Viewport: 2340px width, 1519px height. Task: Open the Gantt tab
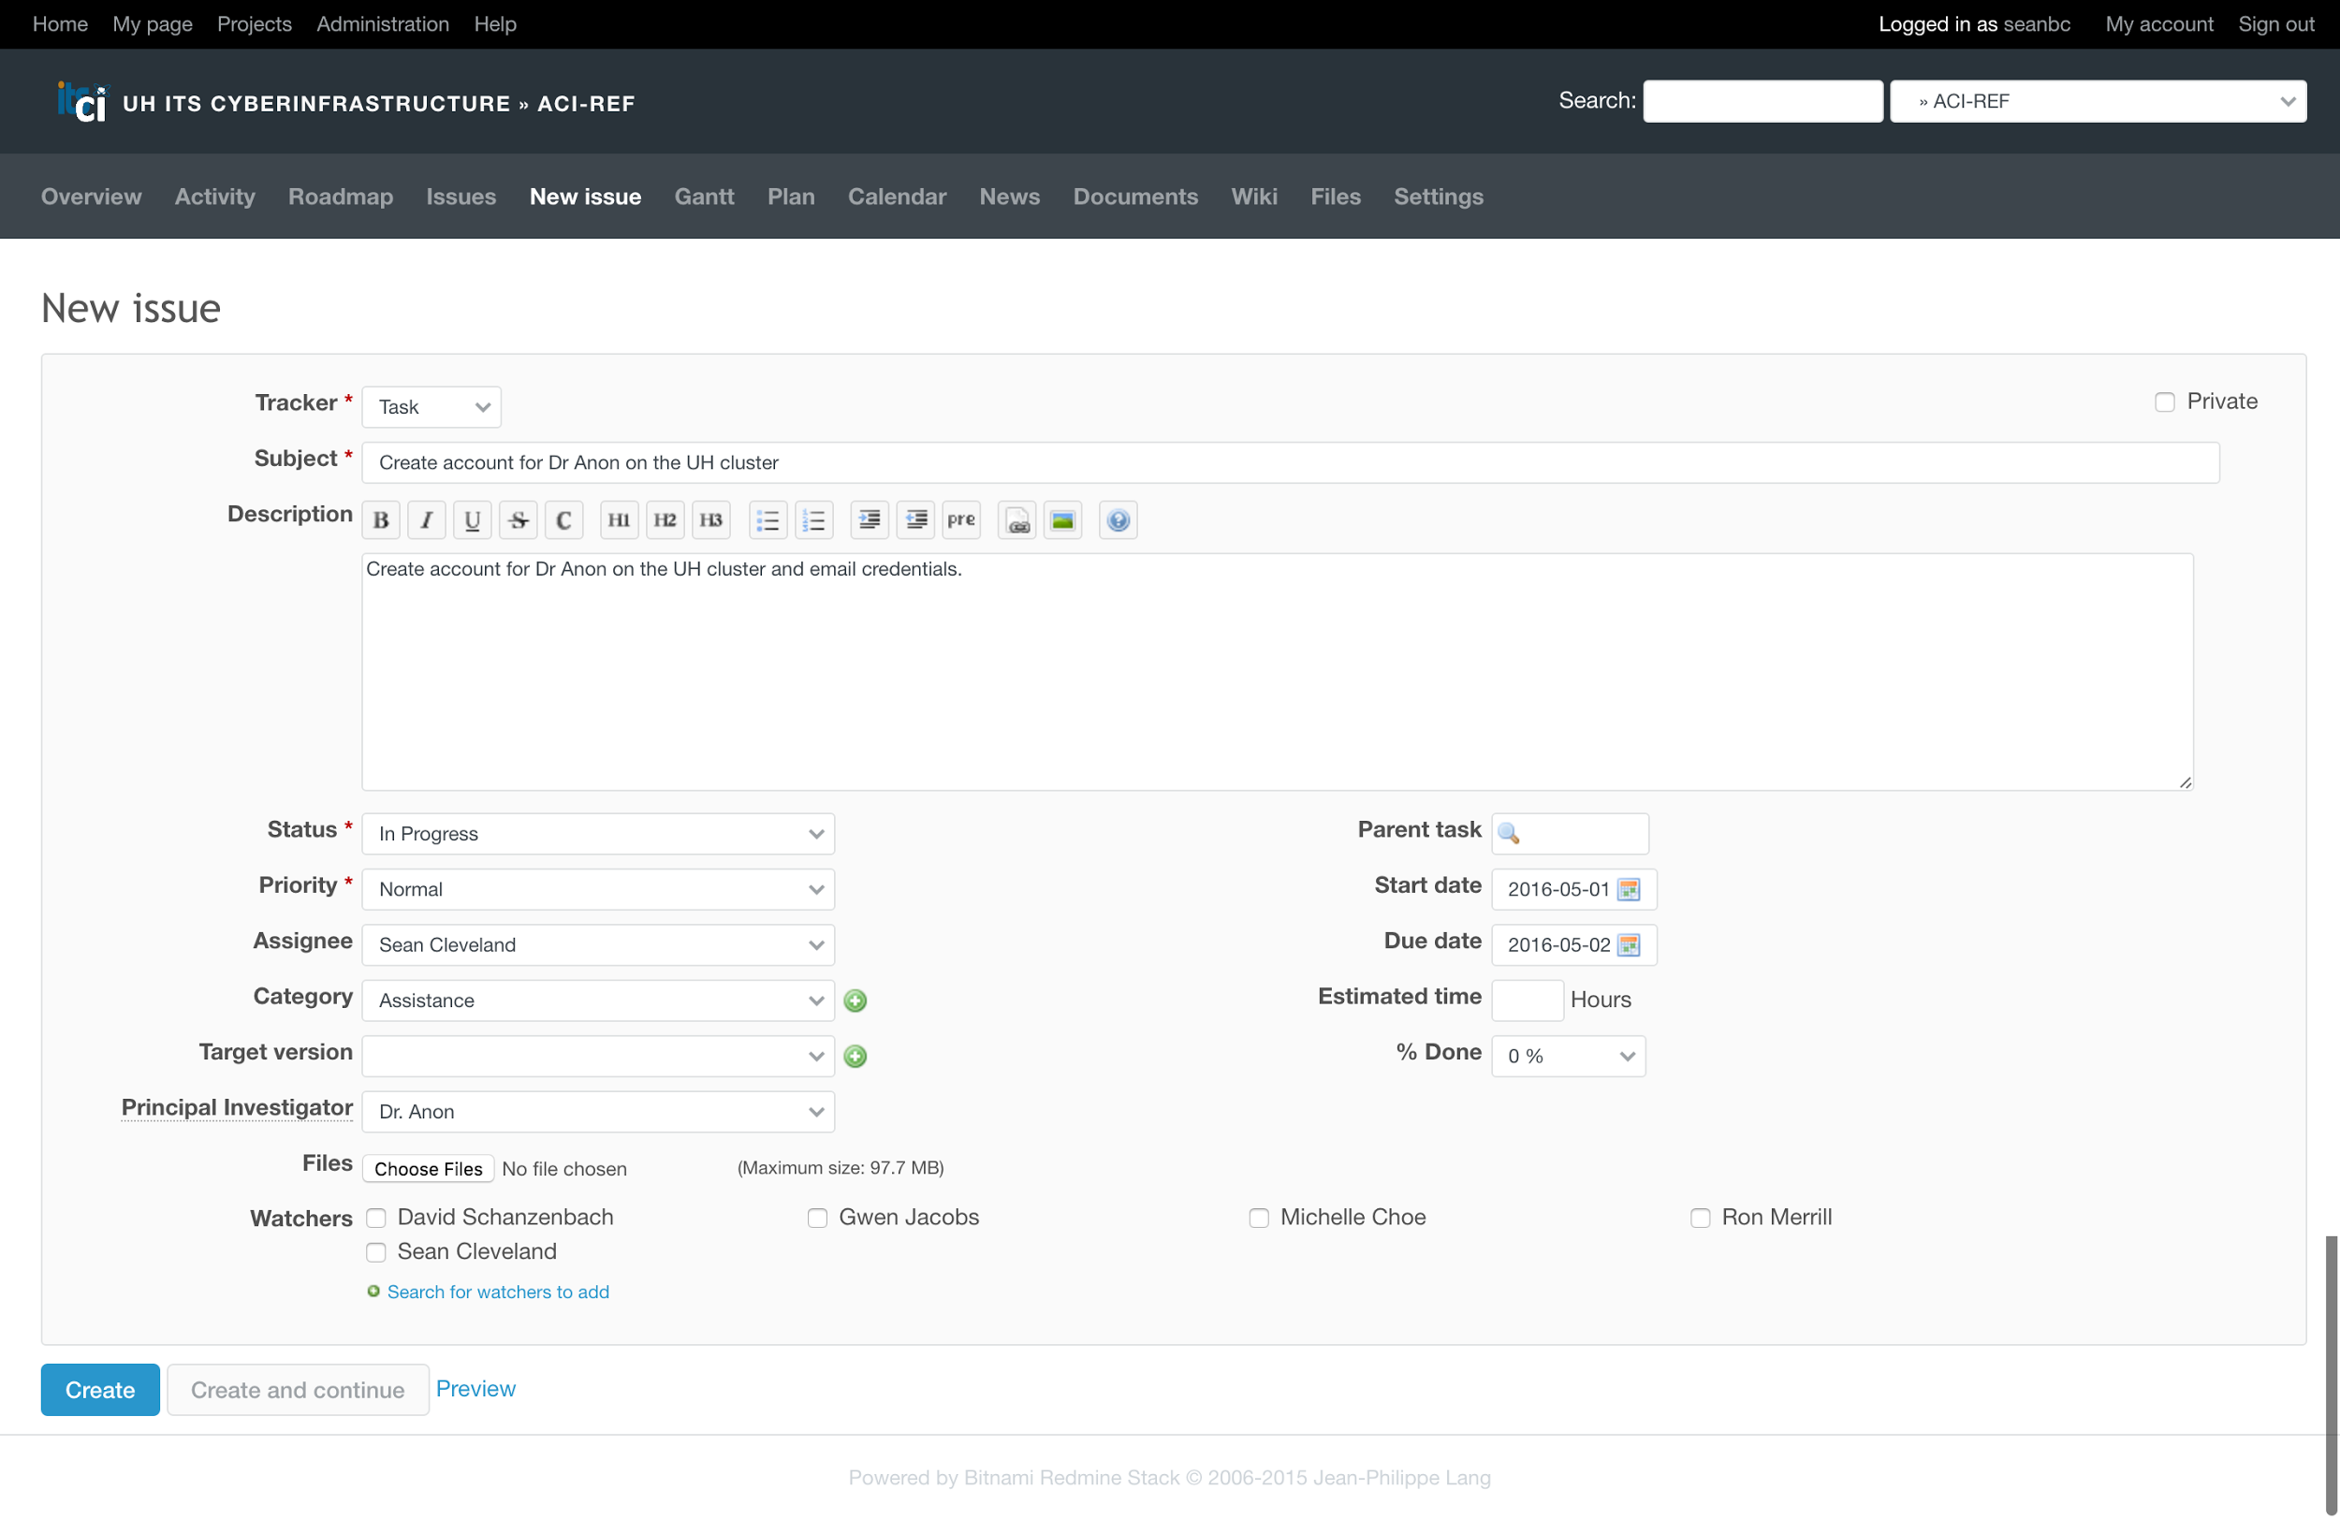(x=705, y=197)
